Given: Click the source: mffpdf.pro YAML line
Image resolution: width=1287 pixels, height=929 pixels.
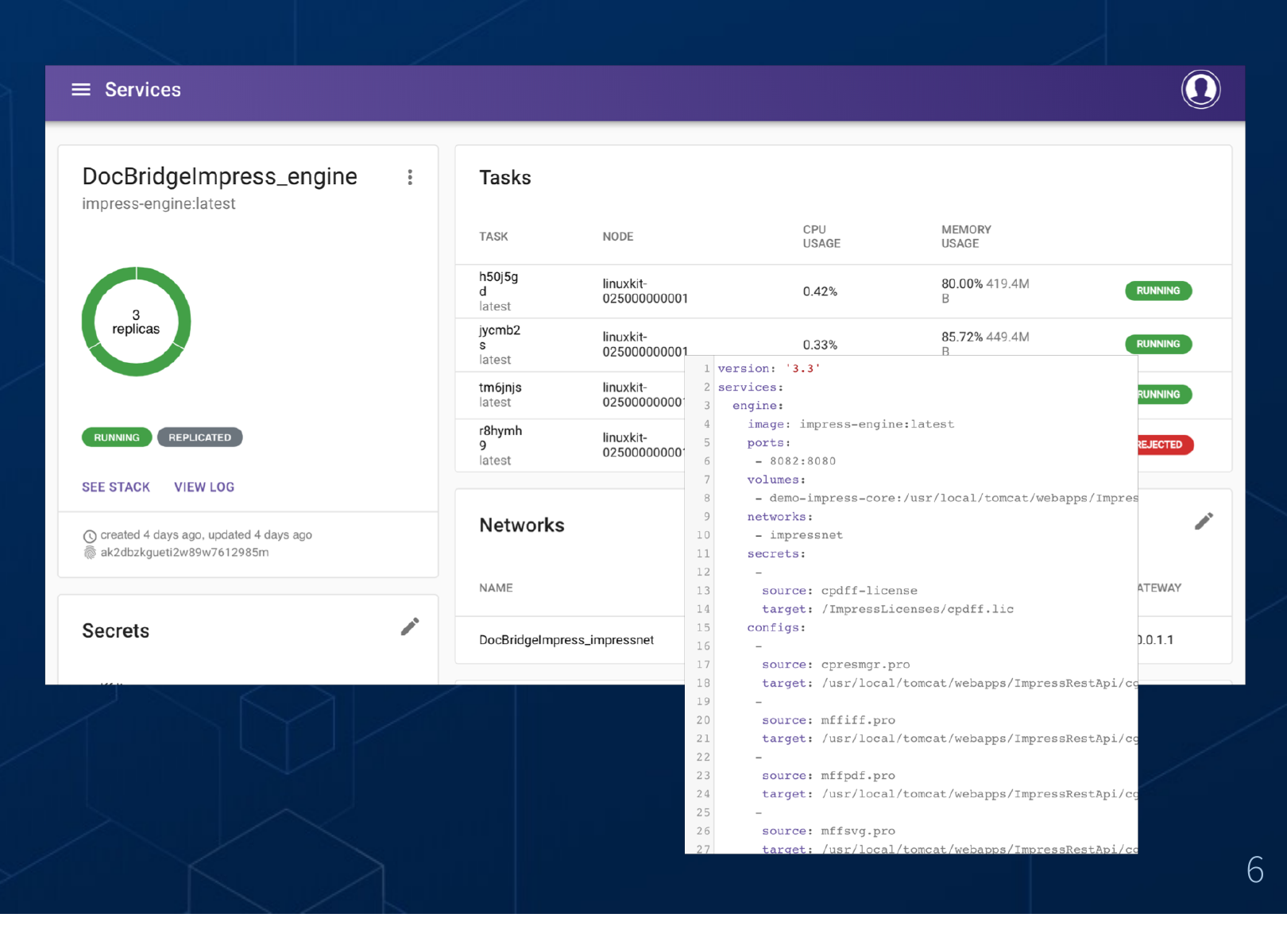Looking at the screenshot, I should coord(829,776).
